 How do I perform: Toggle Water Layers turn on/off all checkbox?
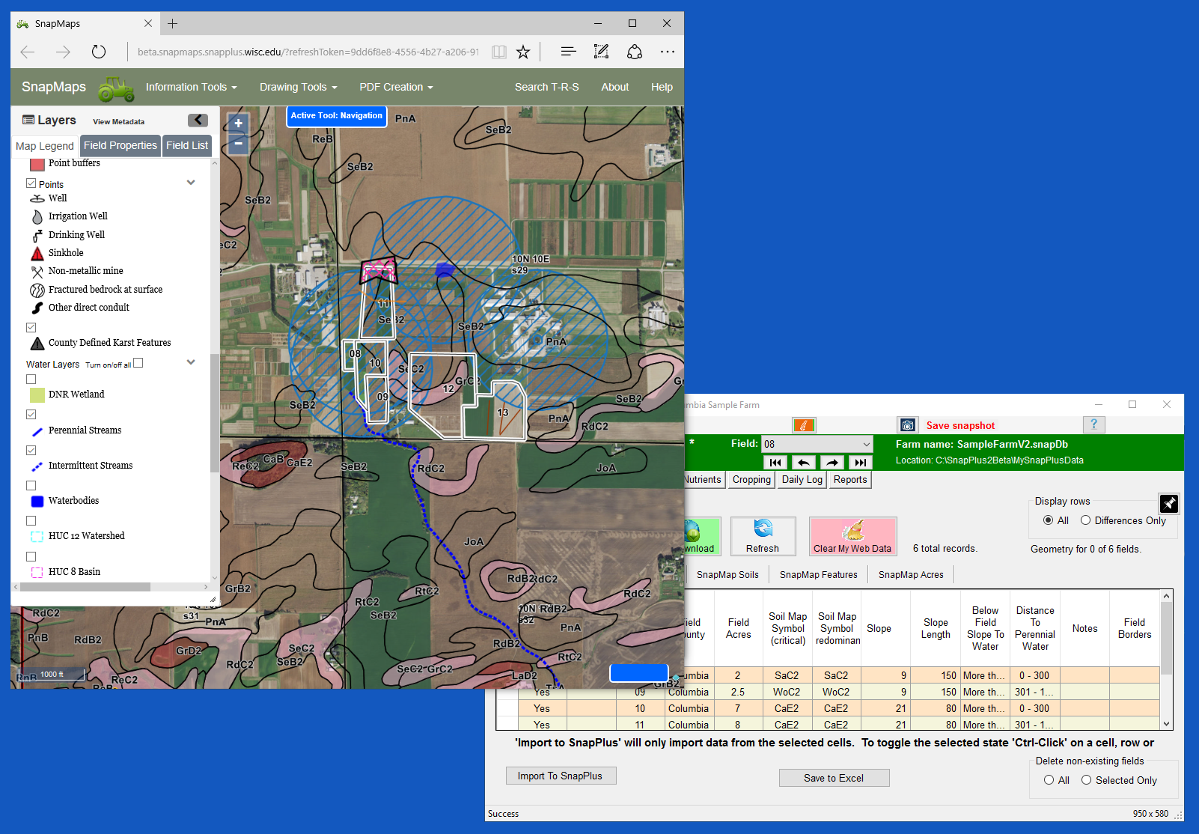[x=138, y=363]
